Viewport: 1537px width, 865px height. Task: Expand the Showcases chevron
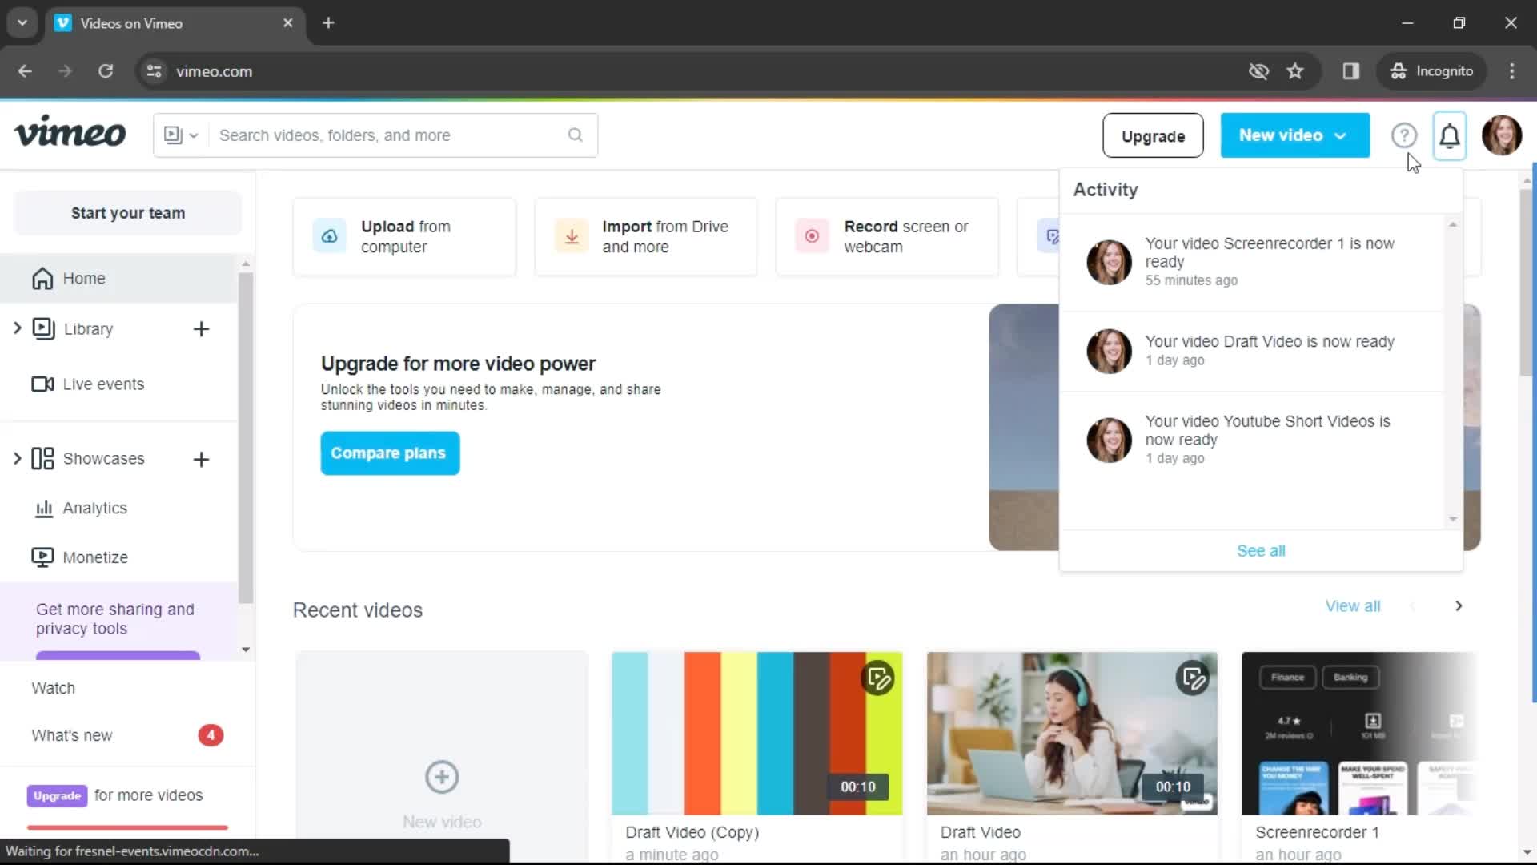[x=17, y=458]
